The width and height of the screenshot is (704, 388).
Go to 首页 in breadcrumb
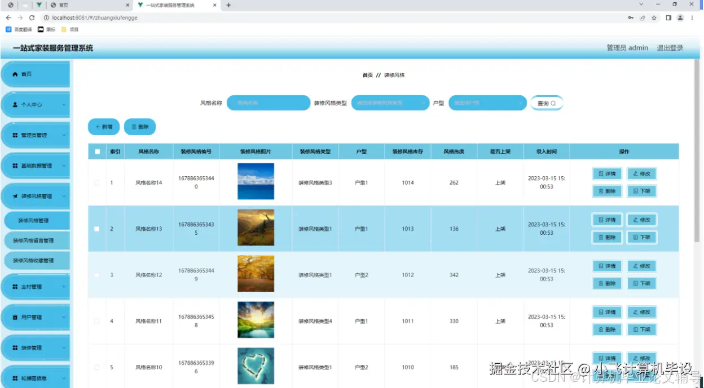click(367, 75)
